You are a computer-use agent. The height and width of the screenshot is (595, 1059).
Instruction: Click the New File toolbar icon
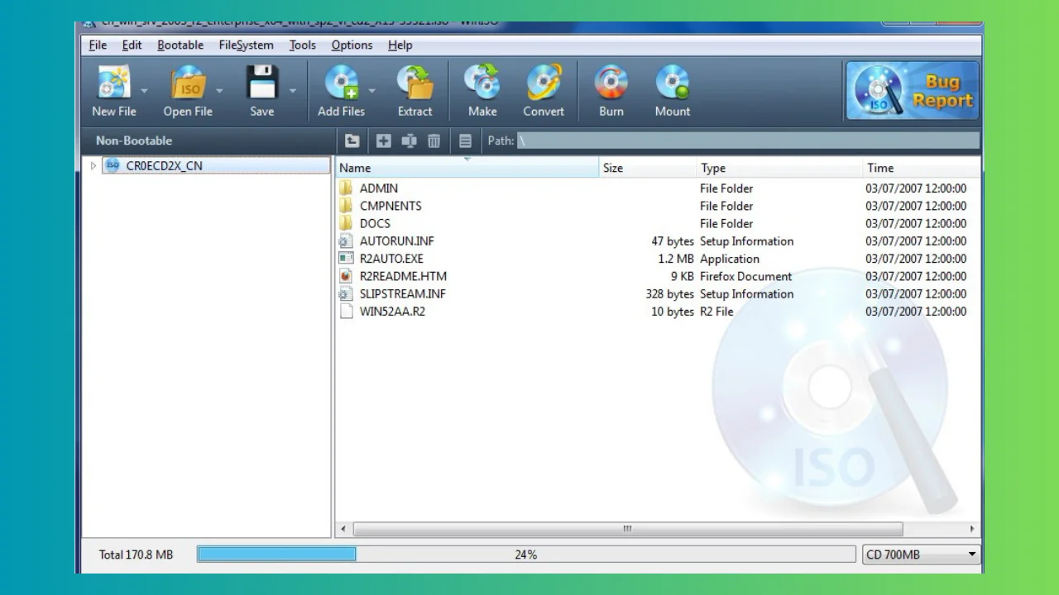(x=114, y=83)
